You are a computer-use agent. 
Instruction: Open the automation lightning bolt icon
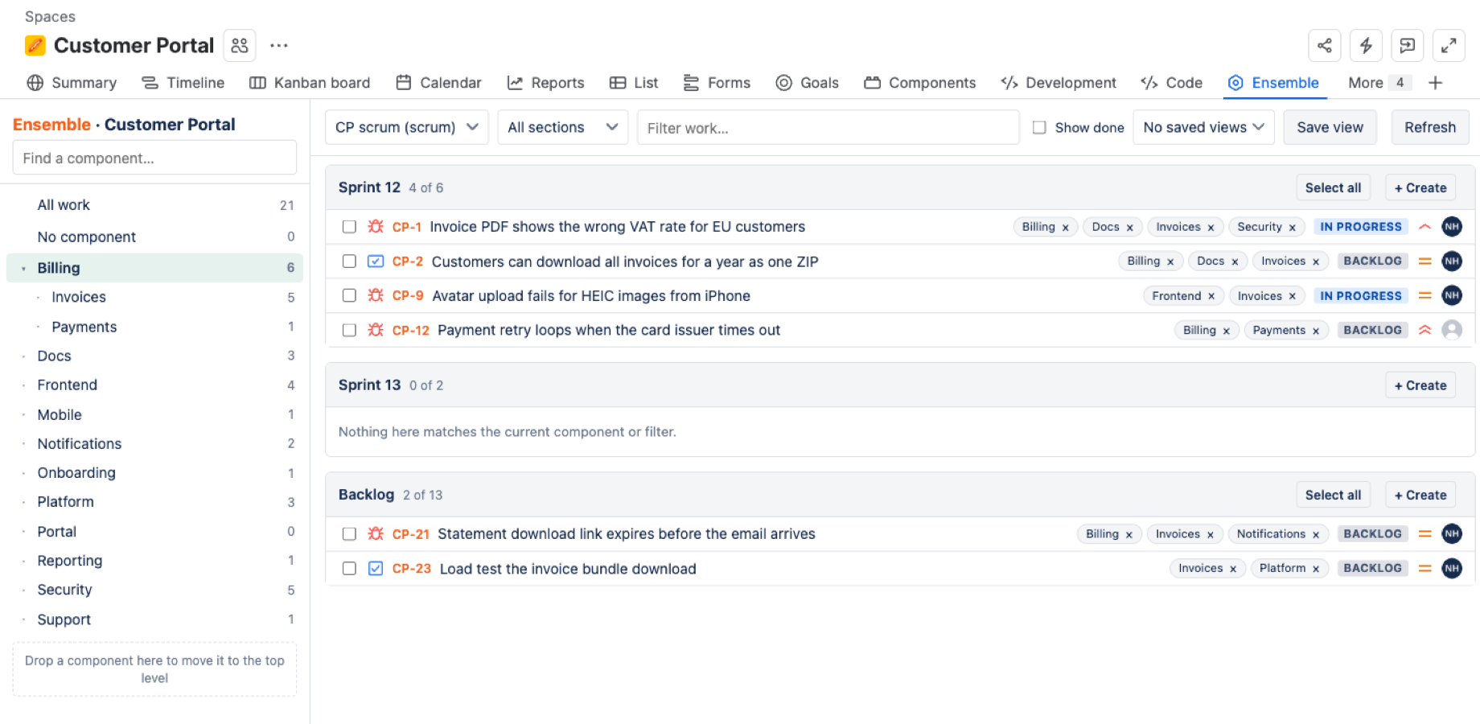click(1366, 46)
